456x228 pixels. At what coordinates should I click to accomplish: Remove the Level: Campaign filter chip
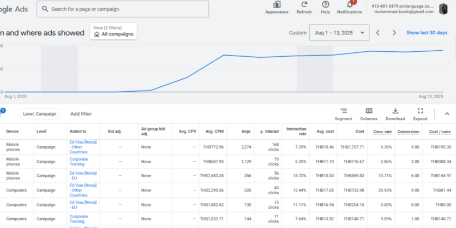click(40, 113)
